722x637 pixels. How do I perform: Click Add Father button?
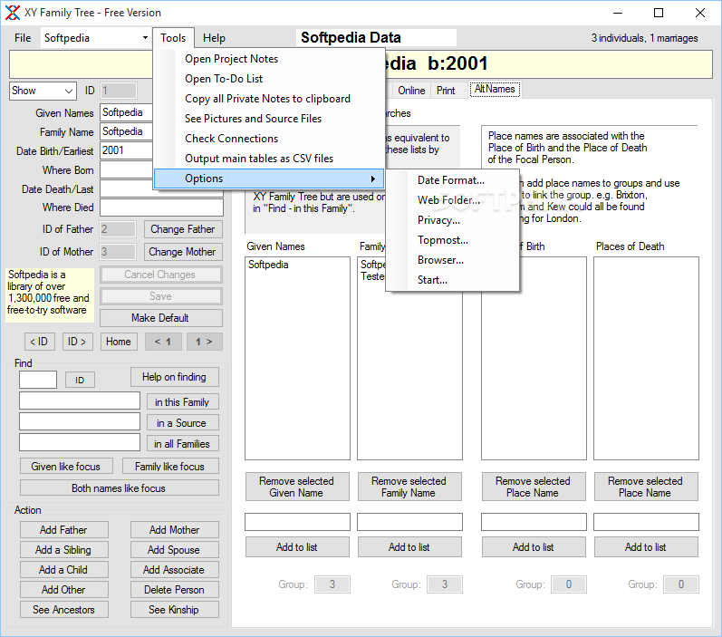click(x=64, y=530)
